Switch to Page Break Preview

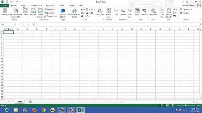coord(173,105)
